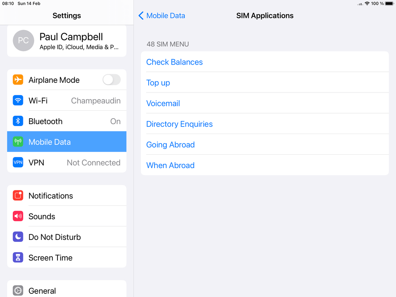
Task: Tap the orange Airplane Mode icon
Action: (18, 80)
